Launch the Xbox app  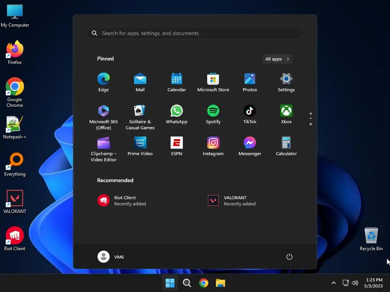click(286, 114)
